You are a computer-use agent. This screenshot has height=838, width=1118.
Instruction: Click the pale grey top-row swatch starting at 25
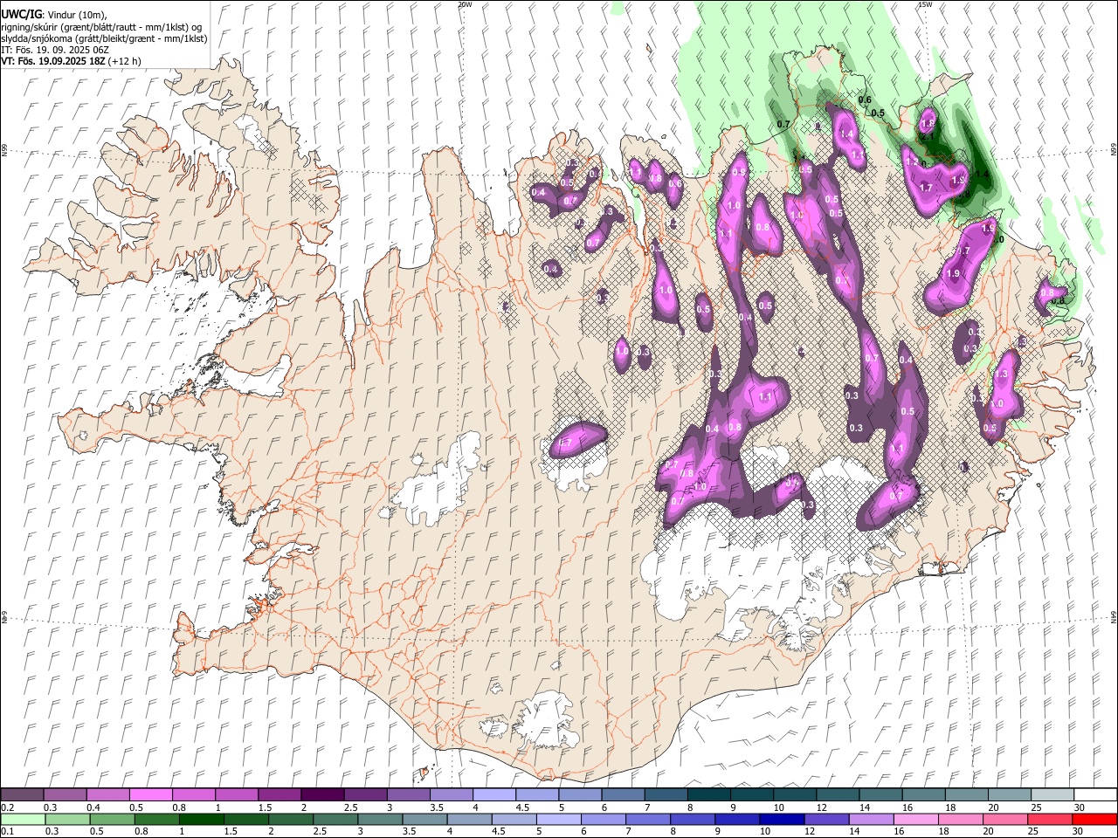[1051, 794]
